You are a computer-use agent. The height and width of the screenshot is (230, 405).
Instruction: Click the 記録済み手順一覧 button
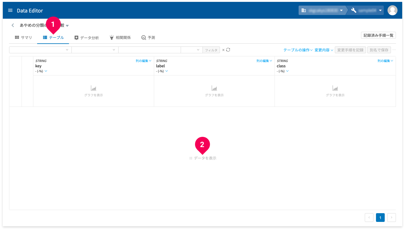[378, 35]
